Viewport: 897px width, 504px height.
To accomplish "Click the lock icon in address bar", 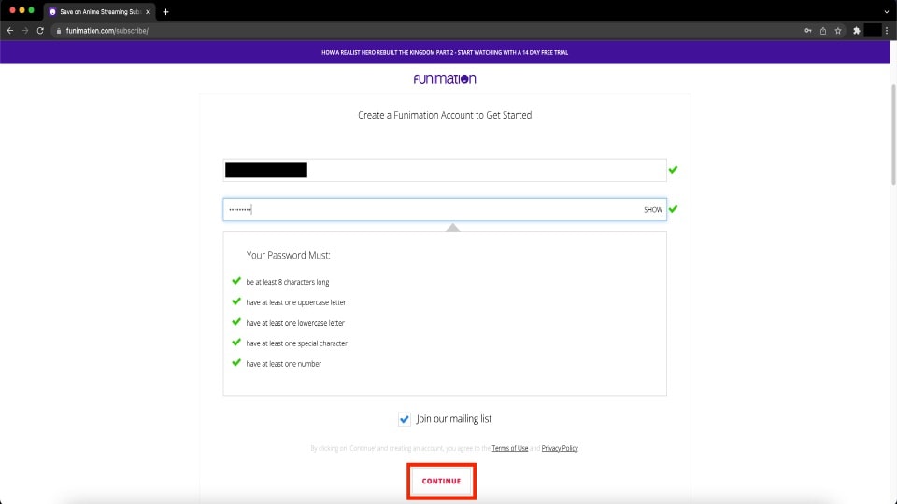I will 58,31.
